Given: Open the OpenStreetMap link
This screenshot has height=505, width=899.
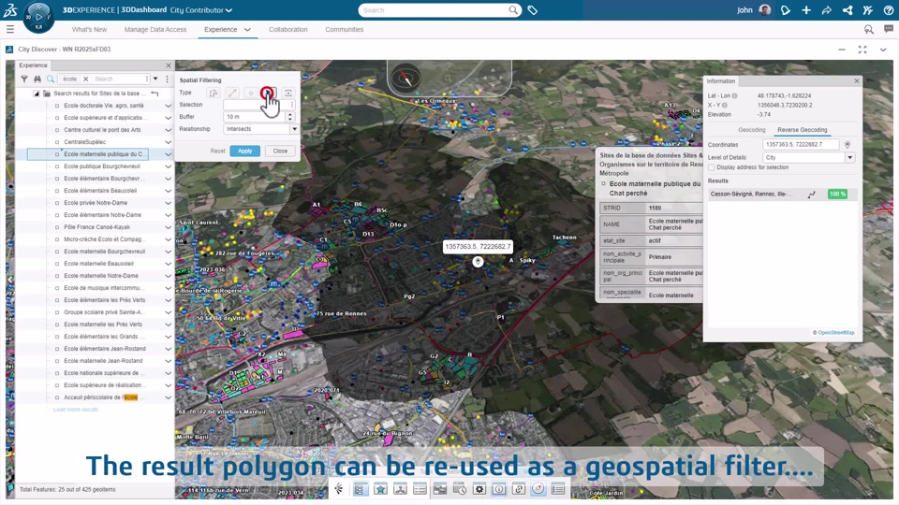Looking at the screenshot, I should coord(836,333).
